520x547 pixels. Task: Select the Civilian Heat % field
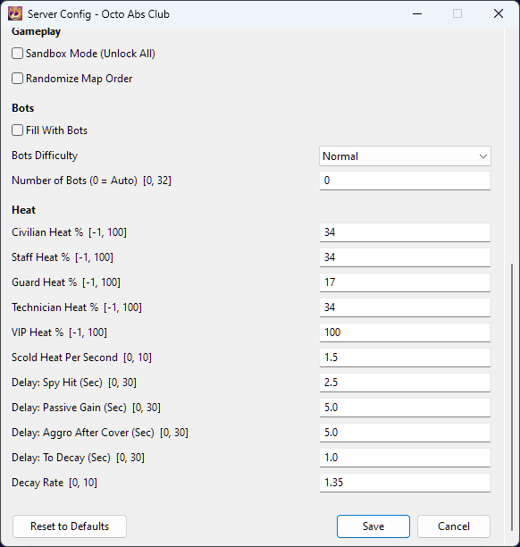(x=405, y=232)
